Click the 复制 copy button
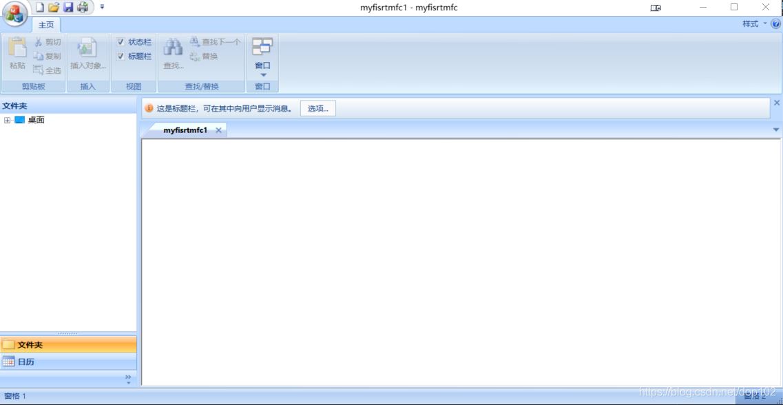This screenshot has height=405, width=783. pyautogui.click(x=48, y=56)
